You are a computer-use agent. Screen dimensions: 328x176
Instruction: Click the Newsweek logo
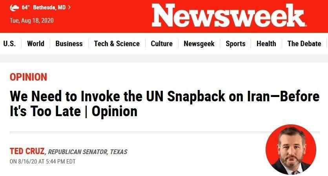228,16
